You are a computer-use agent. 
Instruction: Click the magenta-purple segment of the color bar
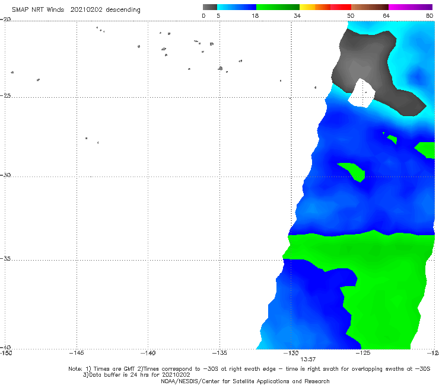[411, 7]
